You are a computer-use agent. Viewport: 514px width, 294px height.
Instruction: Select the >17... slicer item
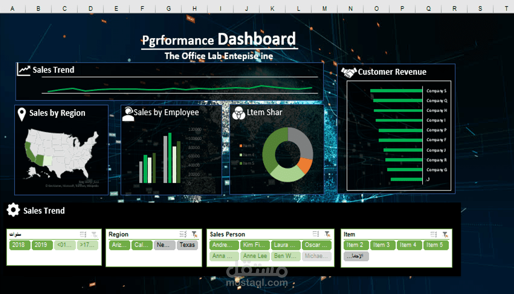(87, 245)
